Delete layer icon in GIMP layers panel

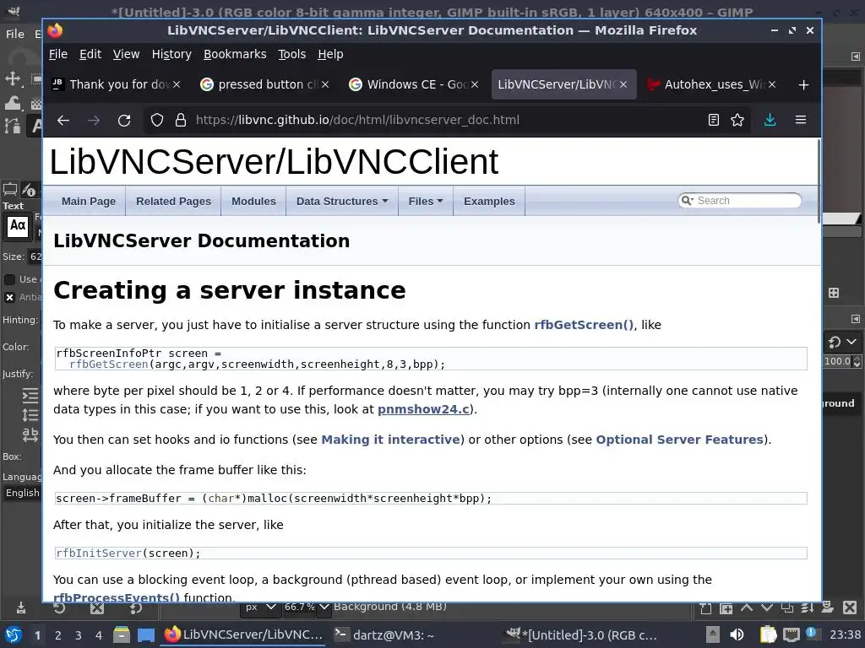(x=850, y=607)
